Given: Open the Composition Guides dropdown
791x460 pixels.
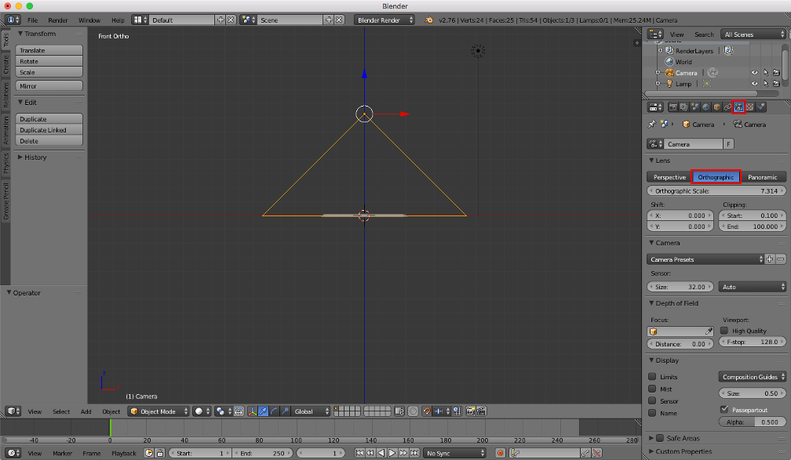Looking at the screenshot, I should point(752,377).
